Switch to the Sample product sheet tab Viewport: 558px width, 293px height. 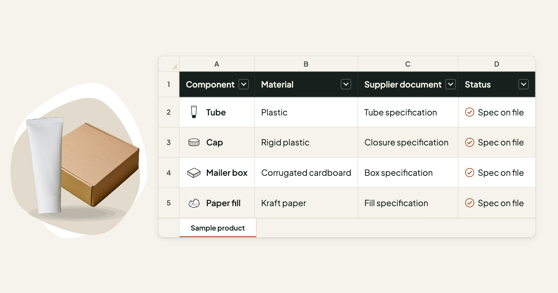coord(218,228)
